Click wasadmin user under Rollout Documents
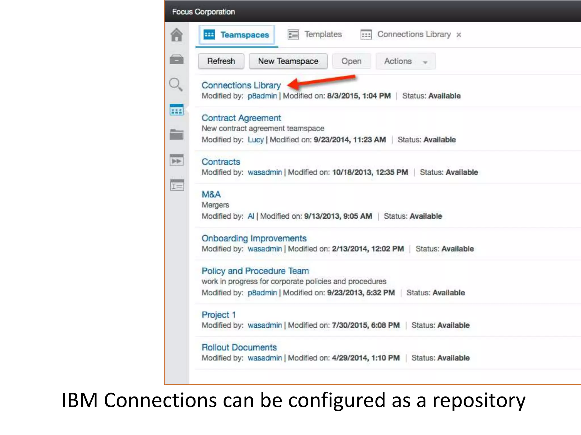Screen dimensions: 581x435 click(265, 358)
